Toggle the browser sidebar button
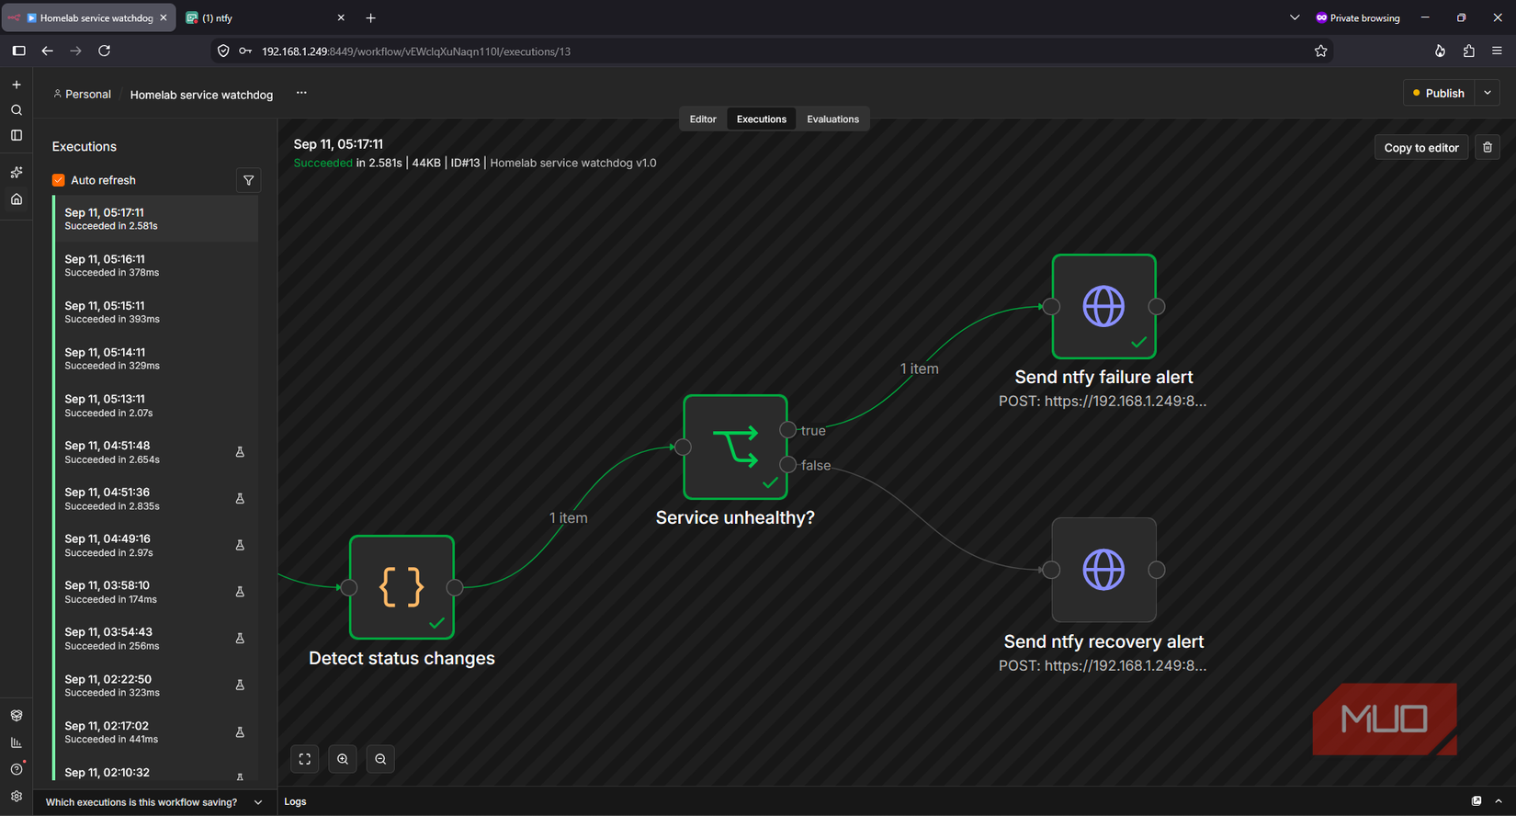The image size is (1516, 816). (x=18, y=51)
